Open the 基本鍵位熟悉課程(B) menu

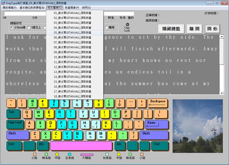click(32, 8)
